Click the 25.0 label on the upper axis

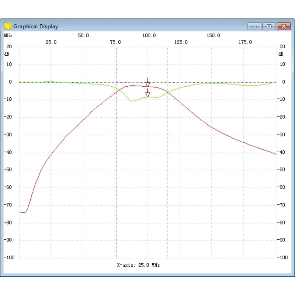51,42
